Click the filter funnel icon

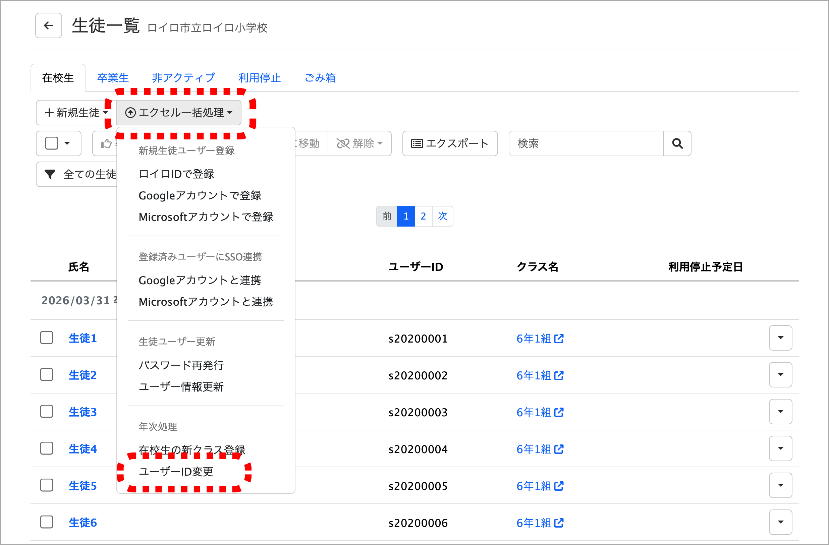tap(50, 174)
